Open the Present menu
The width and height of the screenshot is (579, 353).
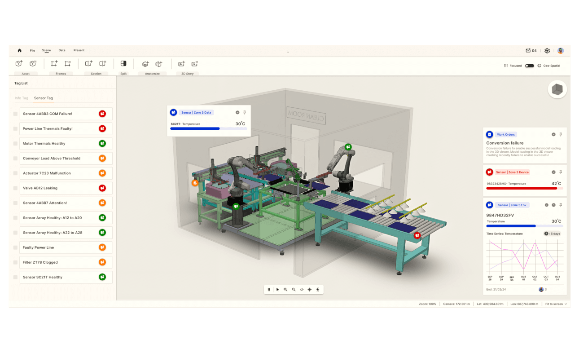(79, 50)
